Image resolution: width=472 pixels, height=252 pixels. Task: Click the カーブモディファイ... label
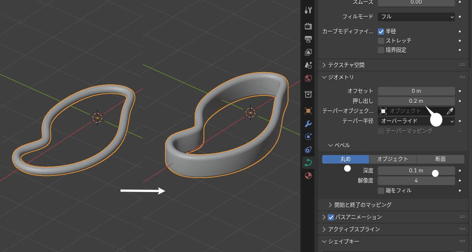point(348,31)
